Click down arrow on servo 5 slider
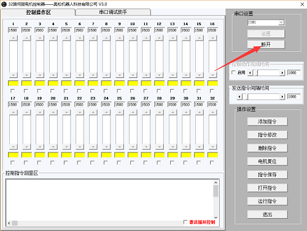The image size is (307, 231). pyautogui.click(x=66, y=75)
